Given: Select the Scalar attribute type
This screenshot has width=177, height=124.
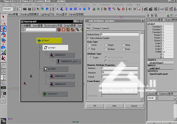Looking at the screenshot, I should click(91, 57).
